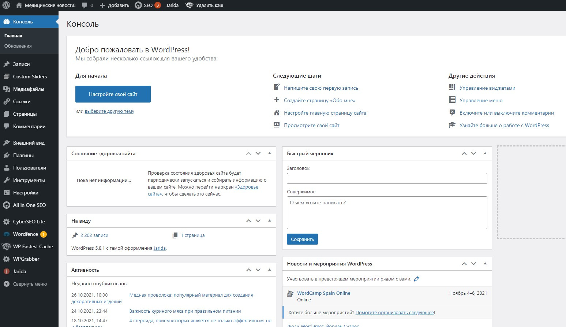Click the Внешний вид brush icon

click(x=7, y=143)
